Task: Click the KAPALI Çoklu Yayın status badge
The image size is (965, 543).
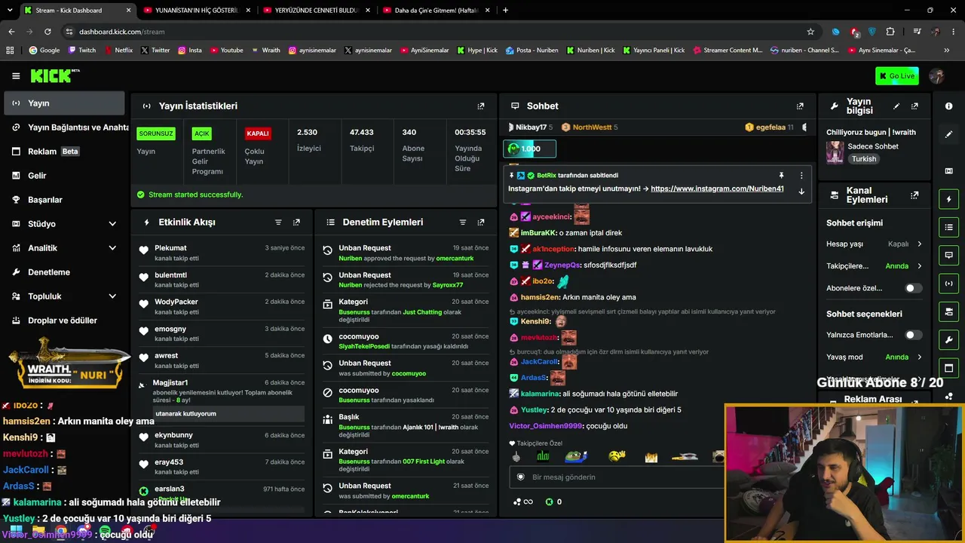Action: [x=258, y=133]
